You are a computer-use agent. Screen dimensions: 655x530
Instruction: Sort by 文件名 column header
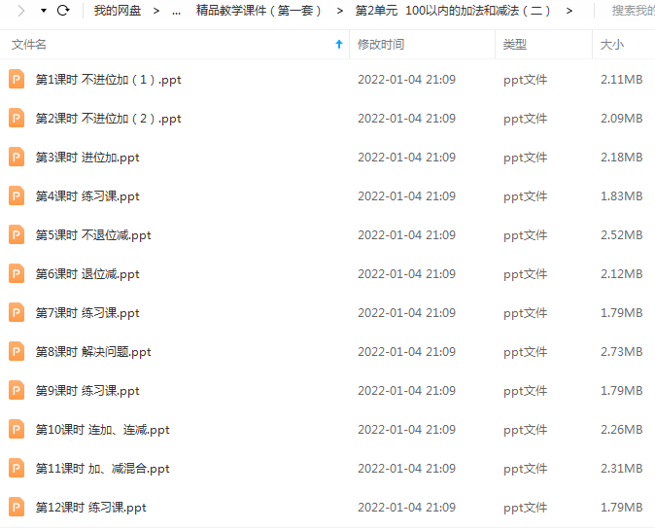click(29, 45)
